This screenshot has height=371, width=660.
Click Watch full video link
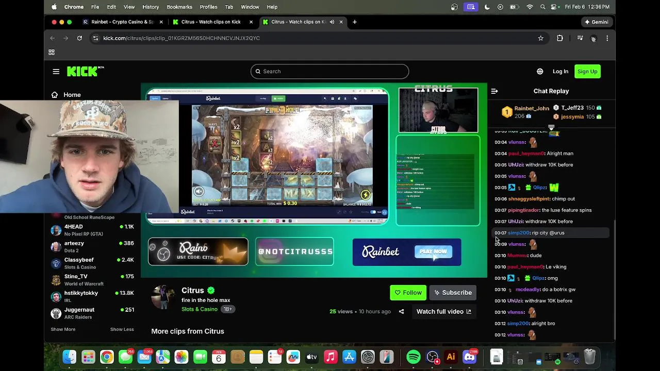[444, 311]
